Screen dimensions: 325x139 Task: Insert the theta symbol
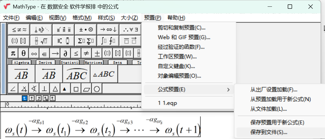click(x=23, y=54)
